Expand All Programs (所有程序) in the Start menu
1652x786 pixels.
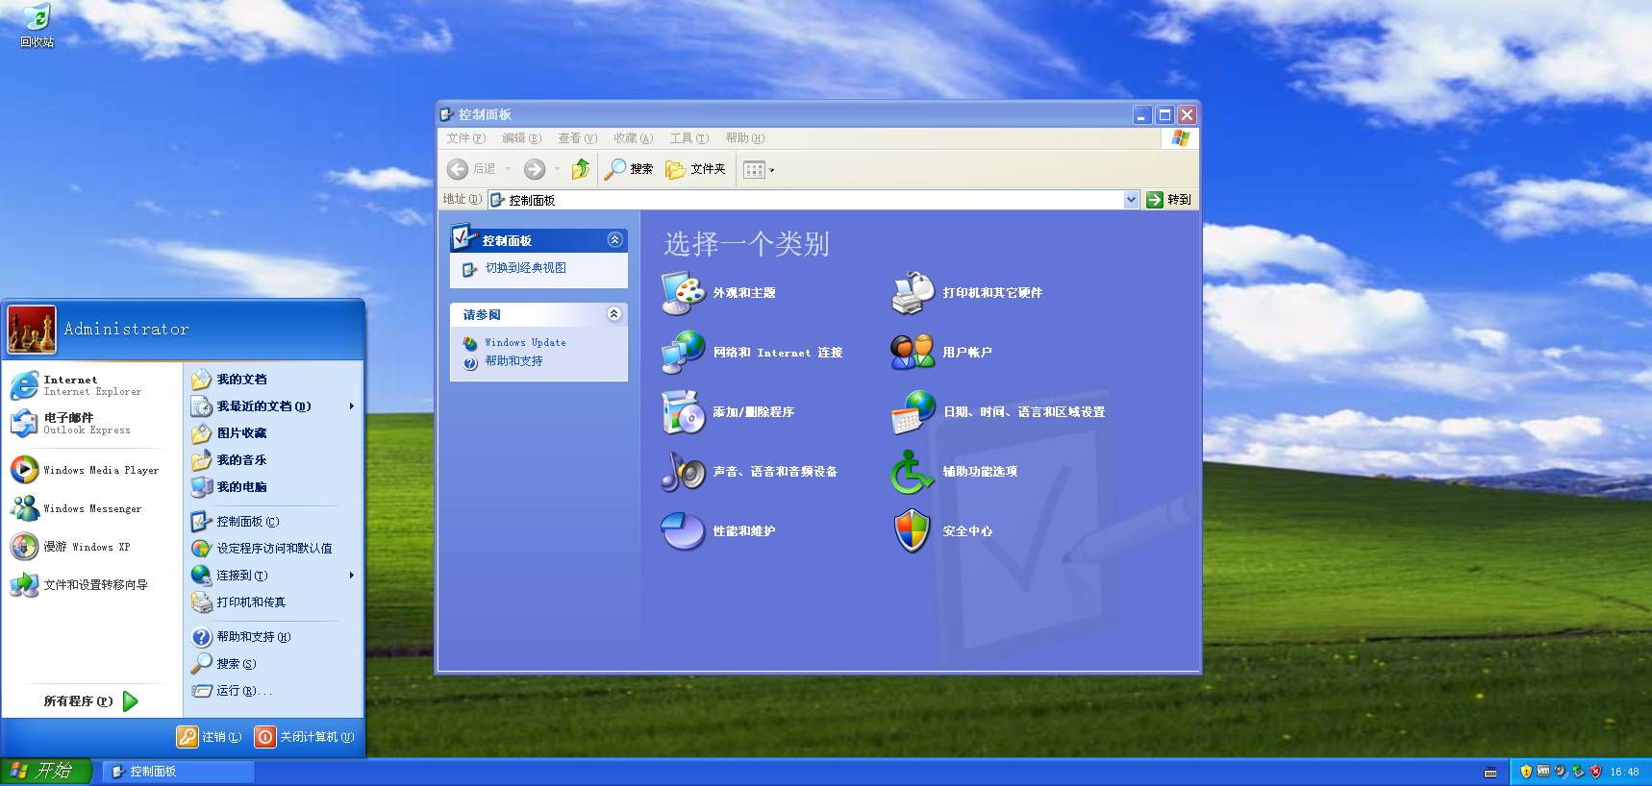pyautogui.click(x=92, y=701)
